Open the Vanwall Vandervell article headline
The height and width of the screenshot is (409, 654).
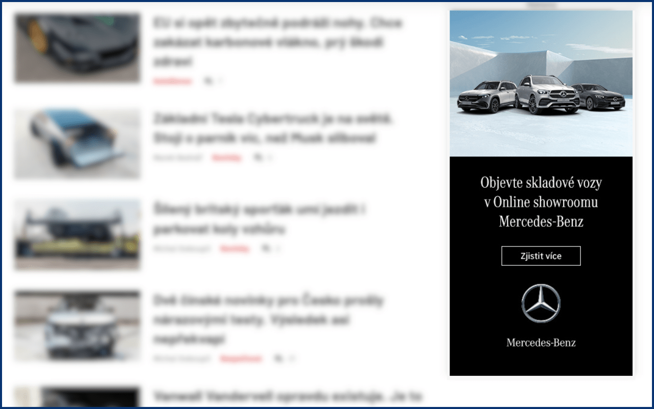pyautogui.click(x=287, y=397)
